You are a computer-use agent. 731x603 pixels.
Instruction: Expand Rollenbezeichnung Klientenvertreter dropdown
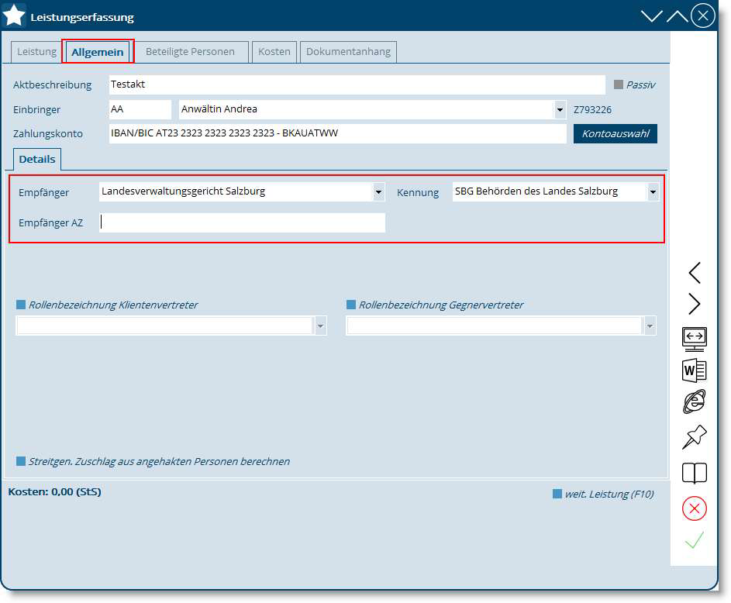tap(320, 326)
